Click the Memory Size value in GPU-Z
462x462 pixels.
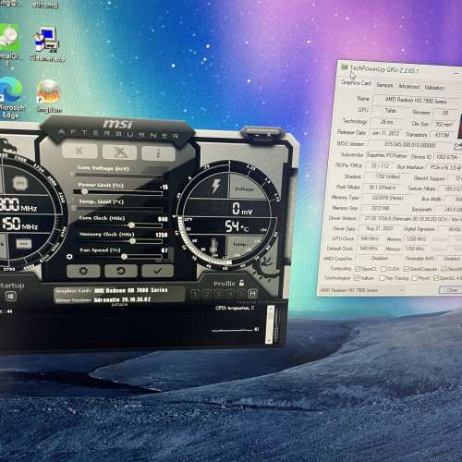(x=381, y=208)
